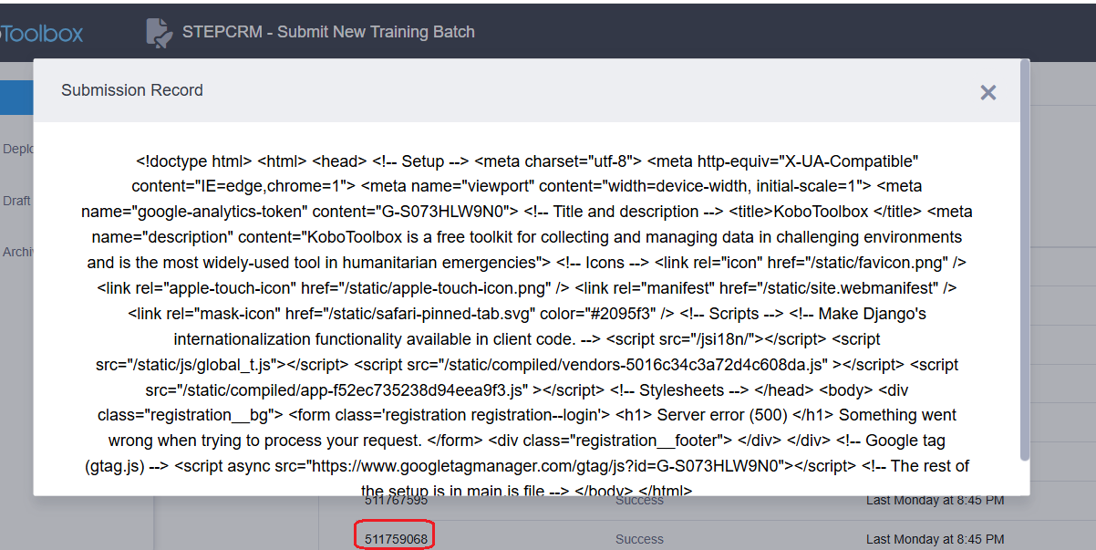Viewport: 1096px width, 550px height.
Task: Click the Submission Record dialog heading
Action: tap(132, 90)
